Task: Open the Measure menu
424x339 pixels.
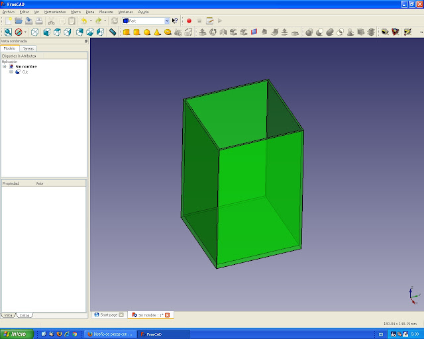Action: [106, 12]
